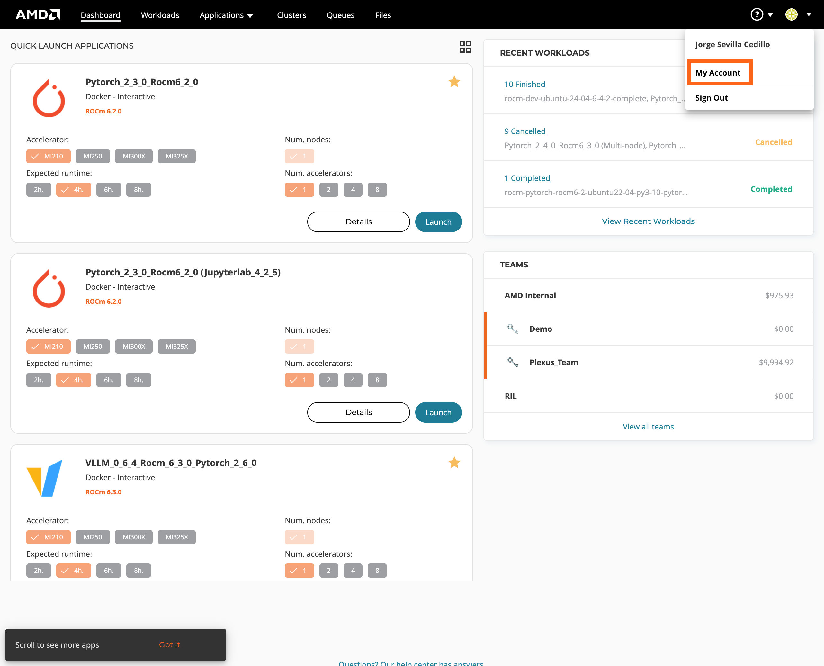Set 8h. runtime on the VLLM card
The height and width of the screenshot is (666, 824).
[139, 571]
